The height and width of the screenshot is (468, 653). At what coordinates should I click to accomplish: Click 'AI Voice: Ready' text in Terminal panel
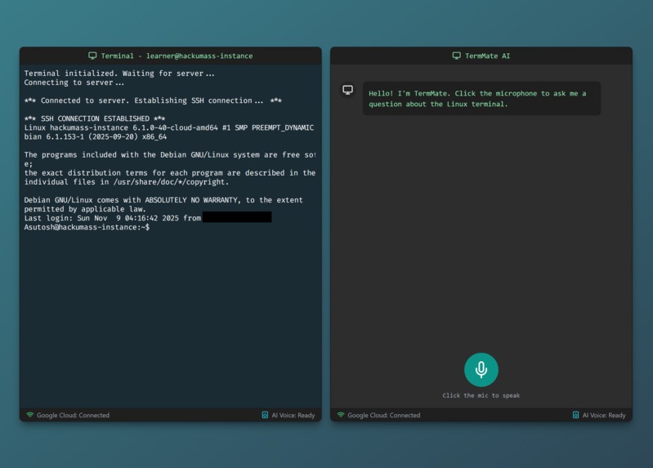pyautogui.click(x=293, y=415)
